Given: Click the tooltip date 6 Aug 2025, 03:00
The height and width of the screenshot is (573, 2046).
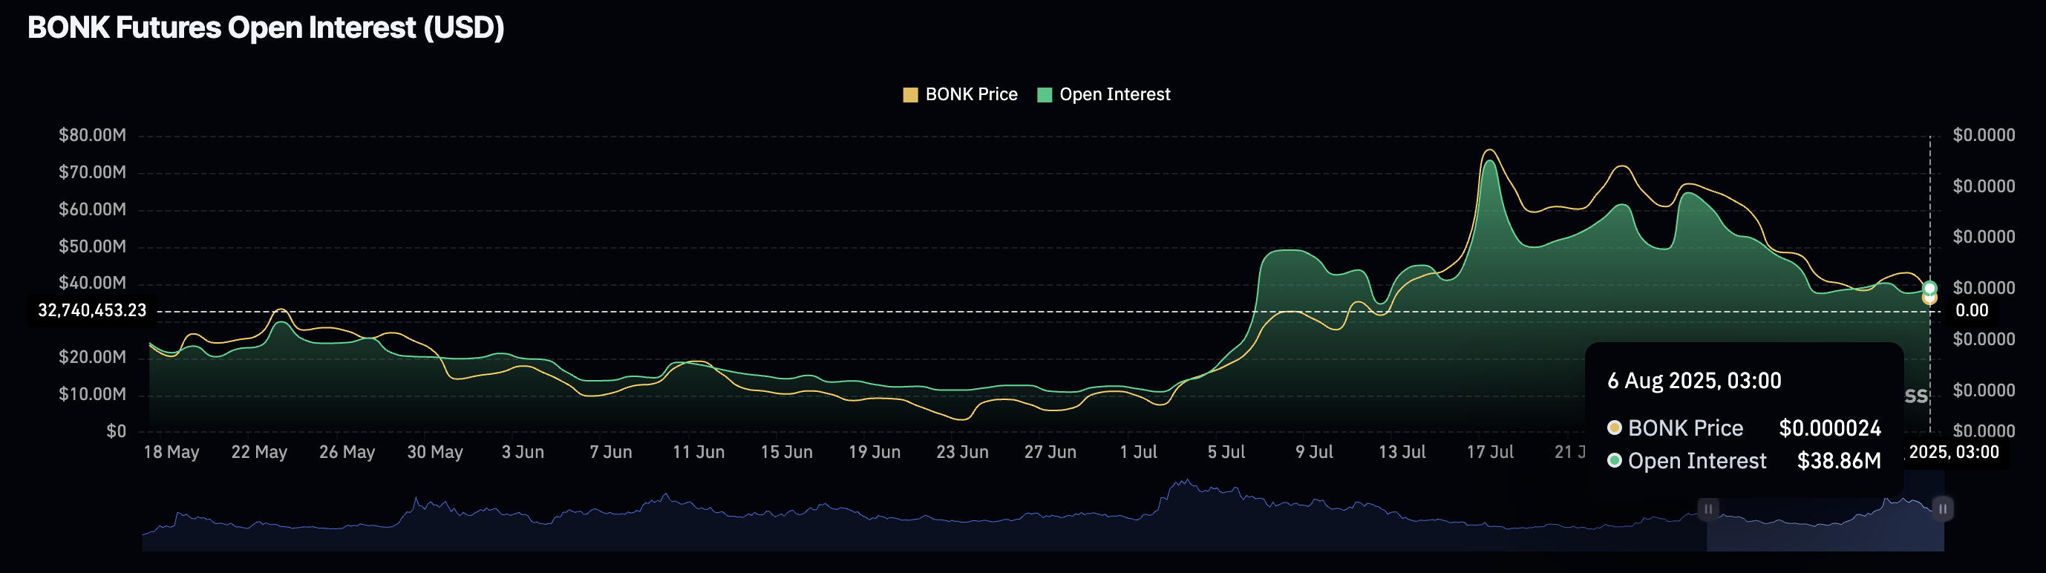Looking at the screenshot, I should (1694, 381).
